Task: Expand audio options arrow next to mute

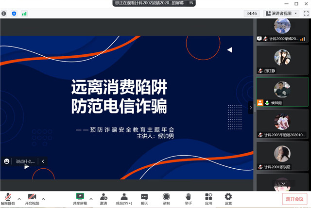Action: pyautogui.click(x=19, y=199)
